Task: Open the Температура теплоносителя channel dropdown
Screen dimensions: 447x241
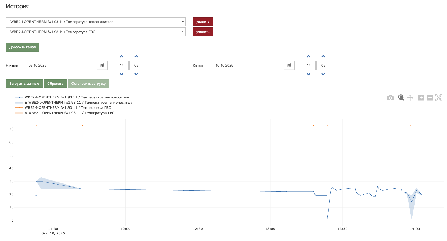Action: (95, 22)
